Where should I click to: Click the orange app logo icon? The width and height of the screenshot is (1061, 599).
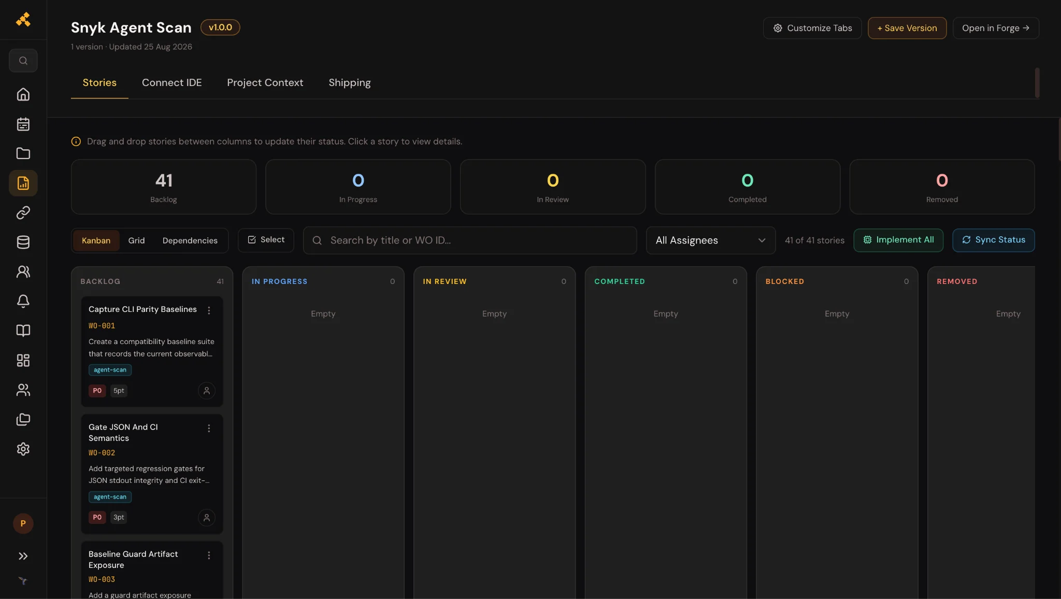coord(23,20)
